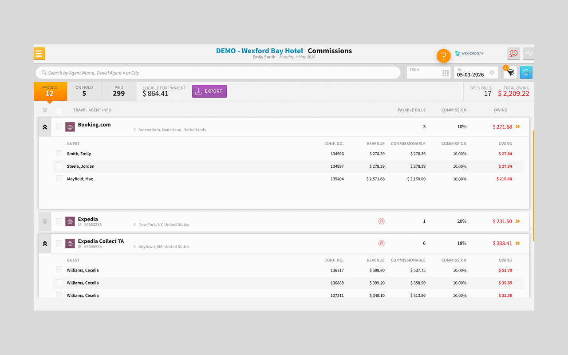Viewport: 568px width, 355px height.
Task: Click the Expedia Collect TA agent name
Action: 101,241
